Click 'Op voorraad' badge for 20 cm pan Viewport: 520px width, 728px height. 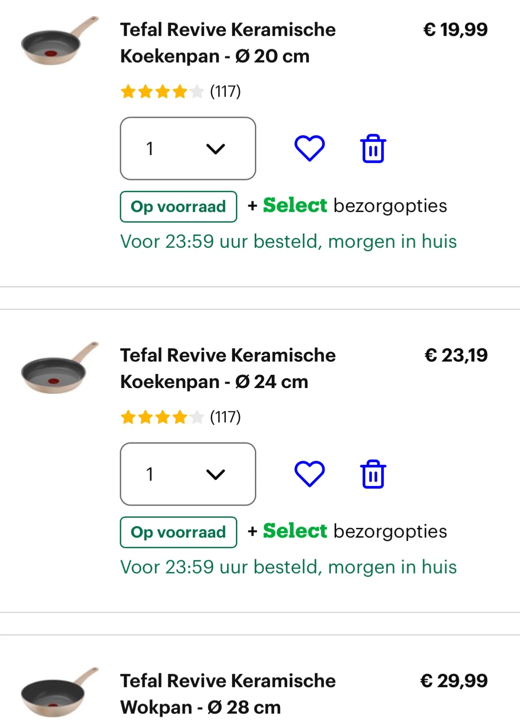(178, 206)
